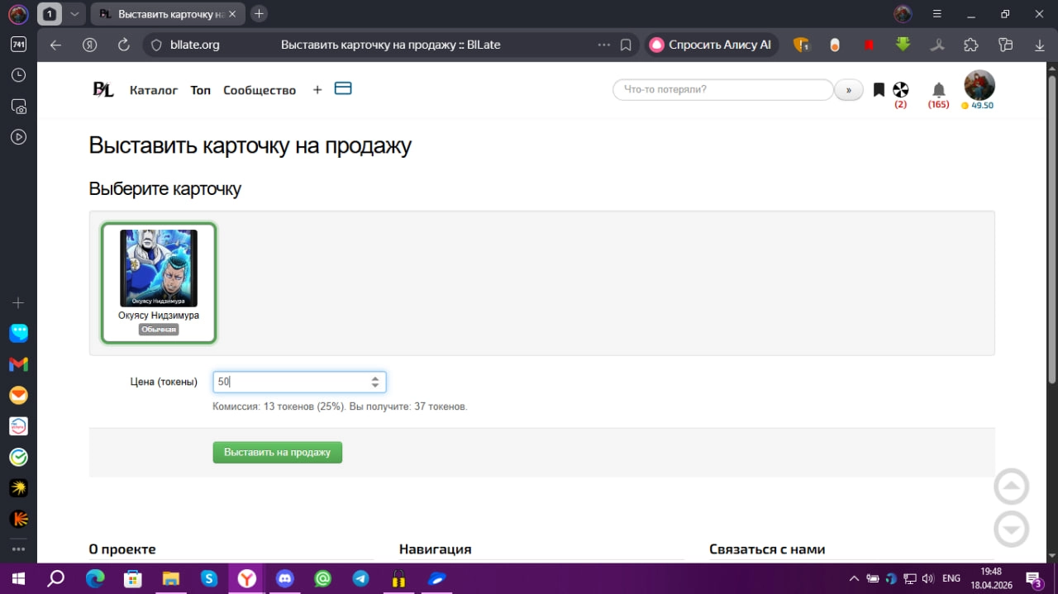Bookmark this page in address bar
This screenshot has width=1058, height=594.
click(x=626, y=45)
